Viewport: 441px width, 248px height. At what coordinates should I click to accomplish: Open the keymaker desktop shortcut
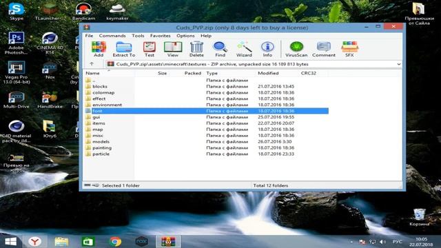point(117,12)
